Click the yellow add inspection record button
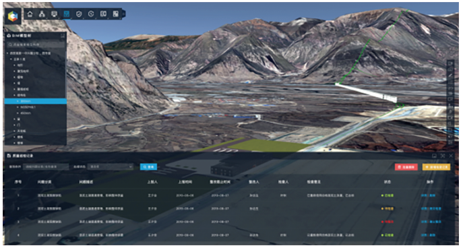The width and height of the screenshot is (463, 248). (437, 167)
